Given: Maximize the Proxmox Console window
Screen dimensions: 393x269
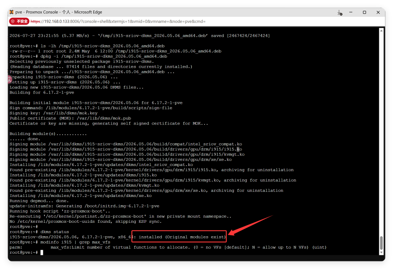Looking at the screenshot, I should [364, 12].
